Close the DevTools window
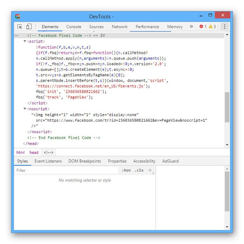Screen dimensions: 244x244 click(x=223, y=15)
